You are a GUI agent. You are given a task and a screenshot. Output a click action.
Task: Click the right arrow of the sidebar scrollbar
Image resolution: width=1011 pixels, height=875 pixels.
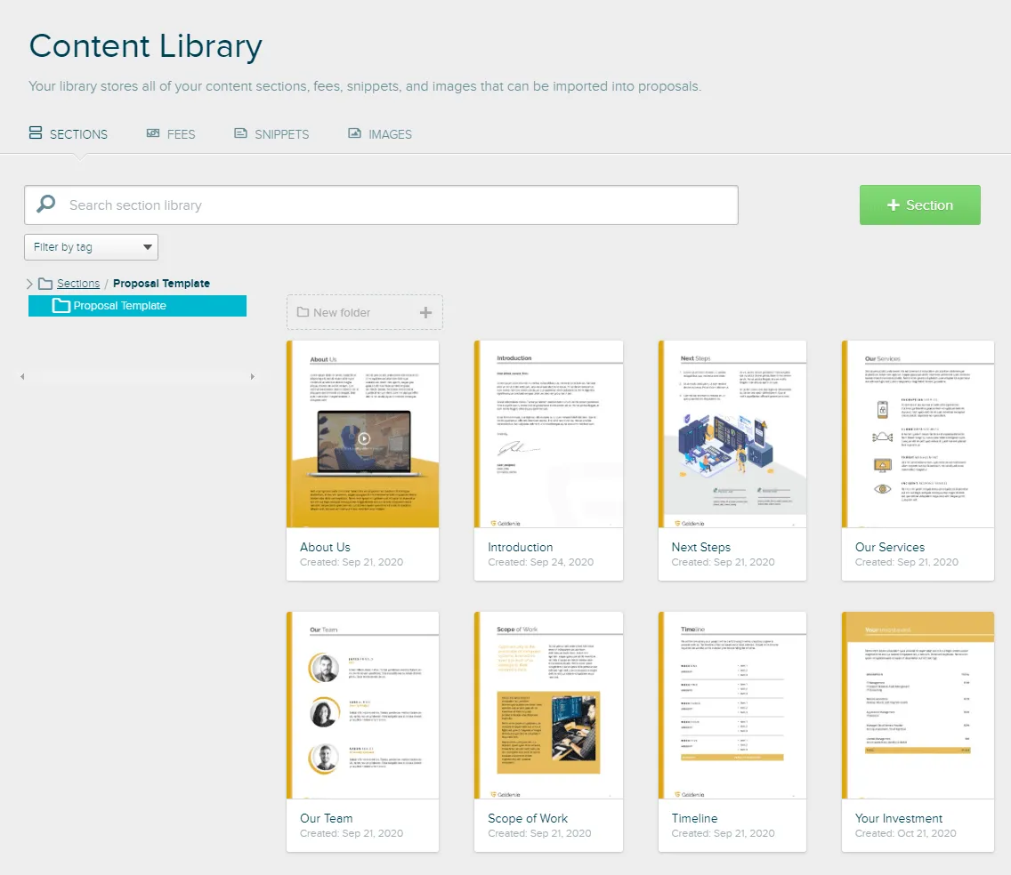tap(252, 376)
